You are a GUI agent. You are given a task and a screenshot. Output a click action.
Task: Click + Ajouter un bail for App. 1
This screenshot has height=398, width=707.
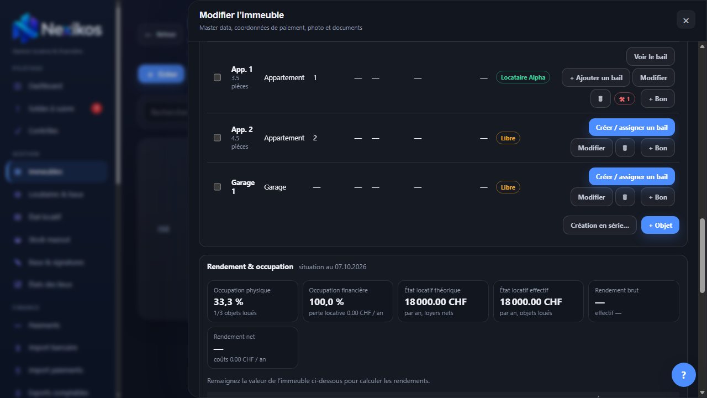[596, 77]
